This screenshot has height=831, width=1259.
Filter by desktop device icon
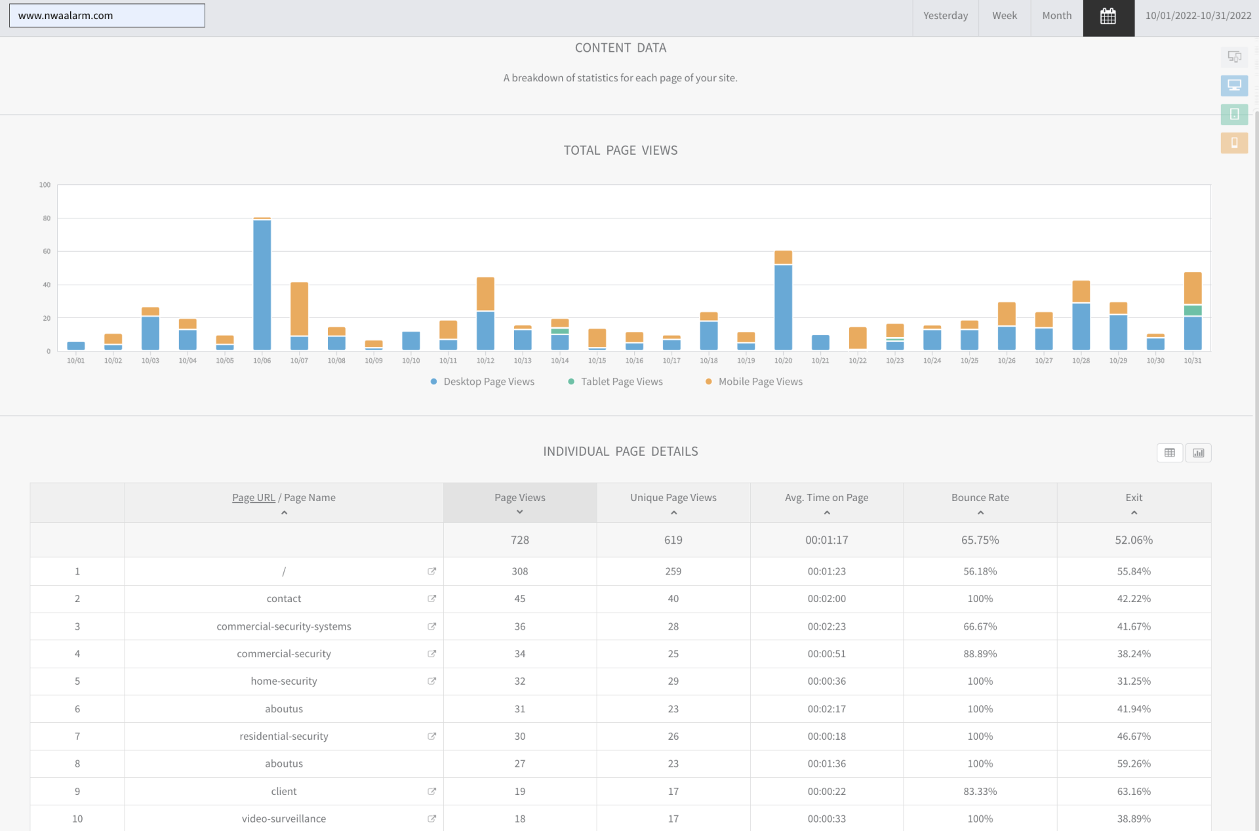(x=1234, y=85)
